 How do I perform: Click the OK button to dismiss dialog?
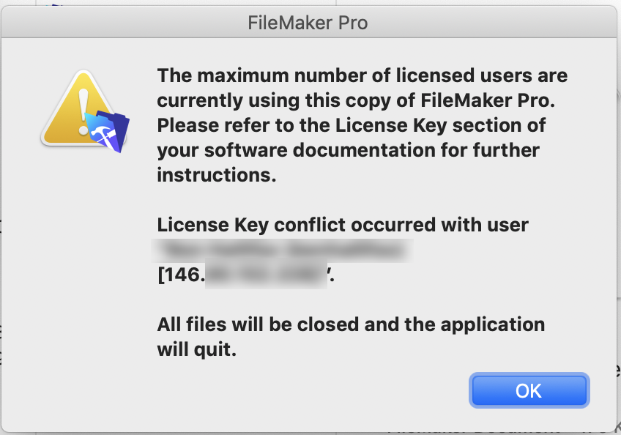pyautogui.click(x=529, y=390)
